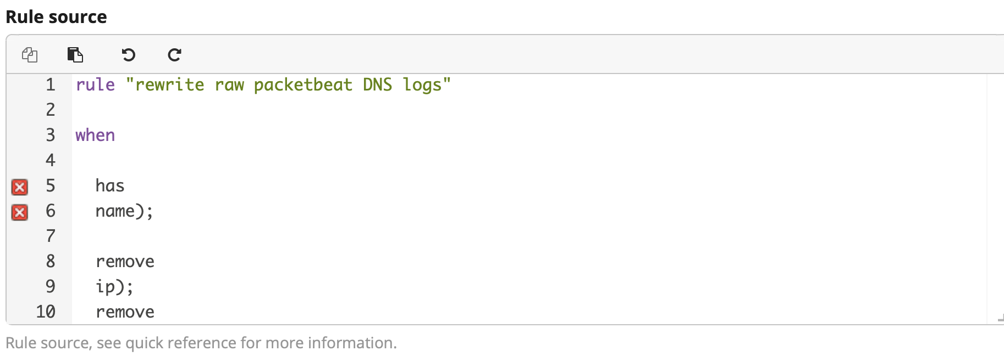Click gutter line number 10
This screenshot has height=362, width=1004.
click(x=46, y=312)
